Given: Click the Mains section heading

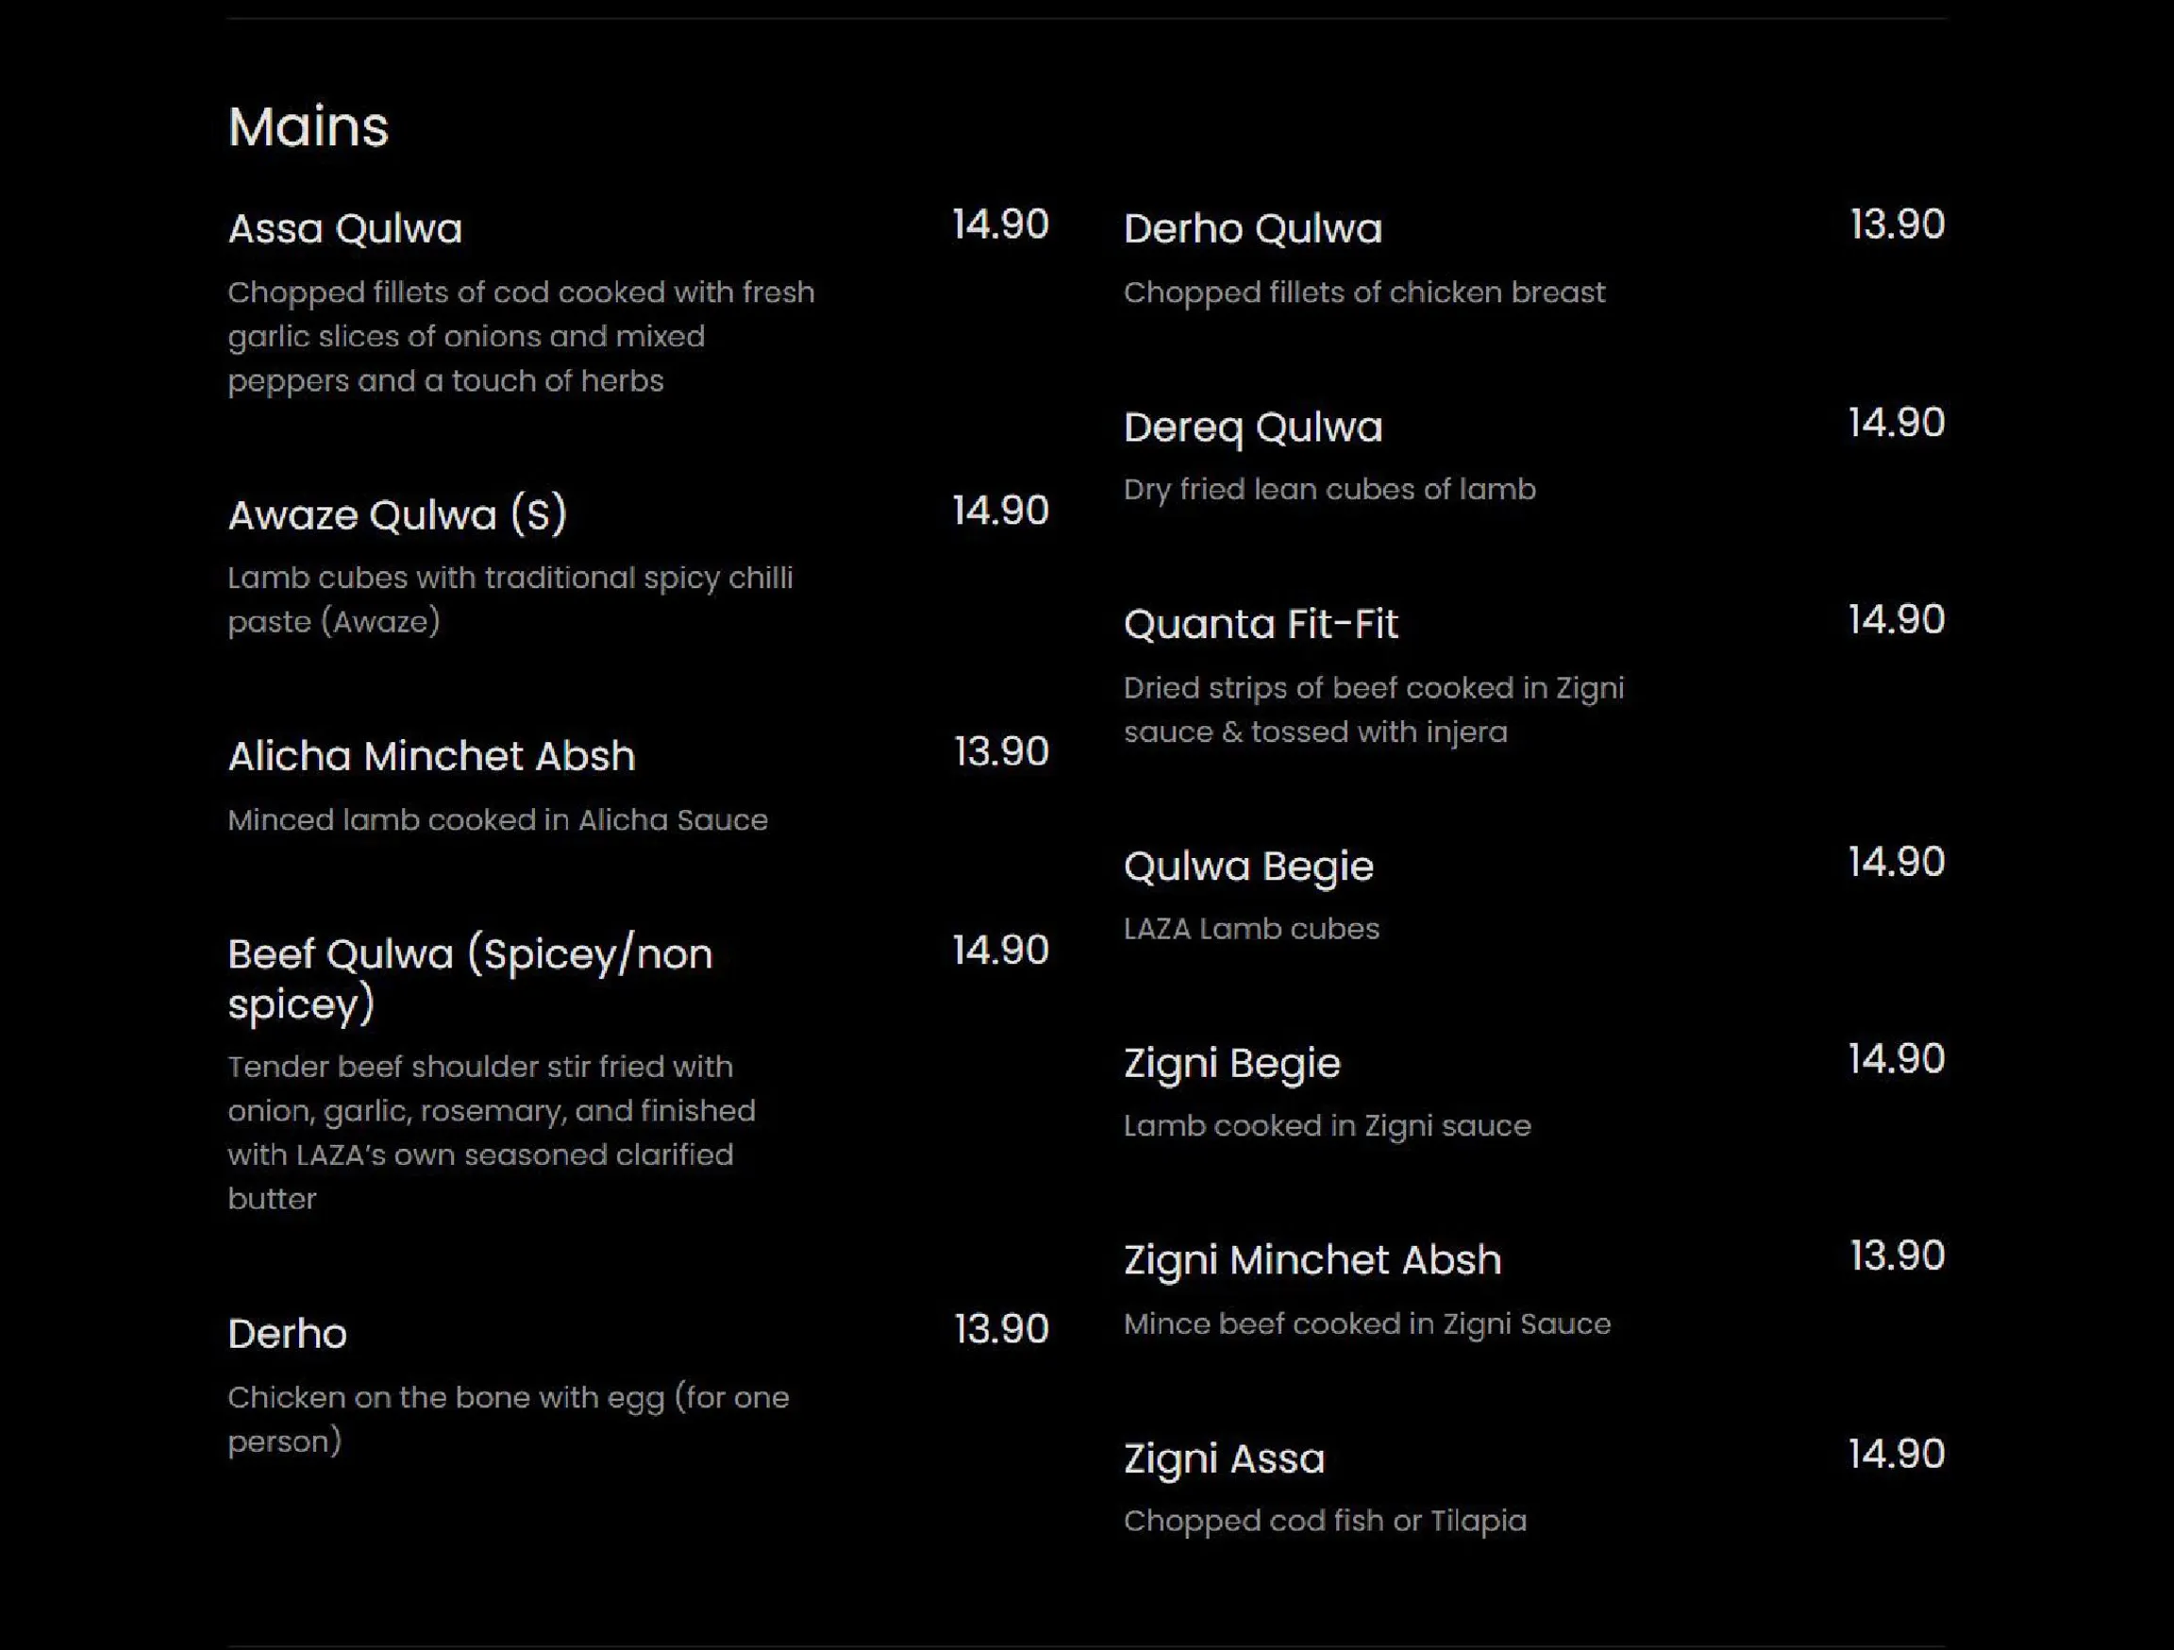Looking at the screenshot, I should [x=309, y=126].
